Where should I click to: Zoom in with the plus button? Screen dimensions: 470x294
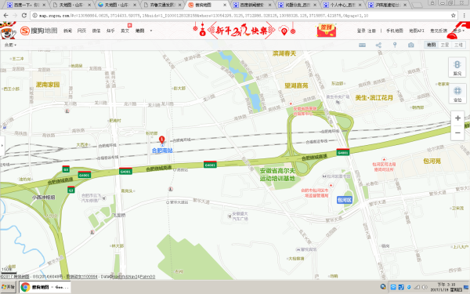(x=457, y=118)
